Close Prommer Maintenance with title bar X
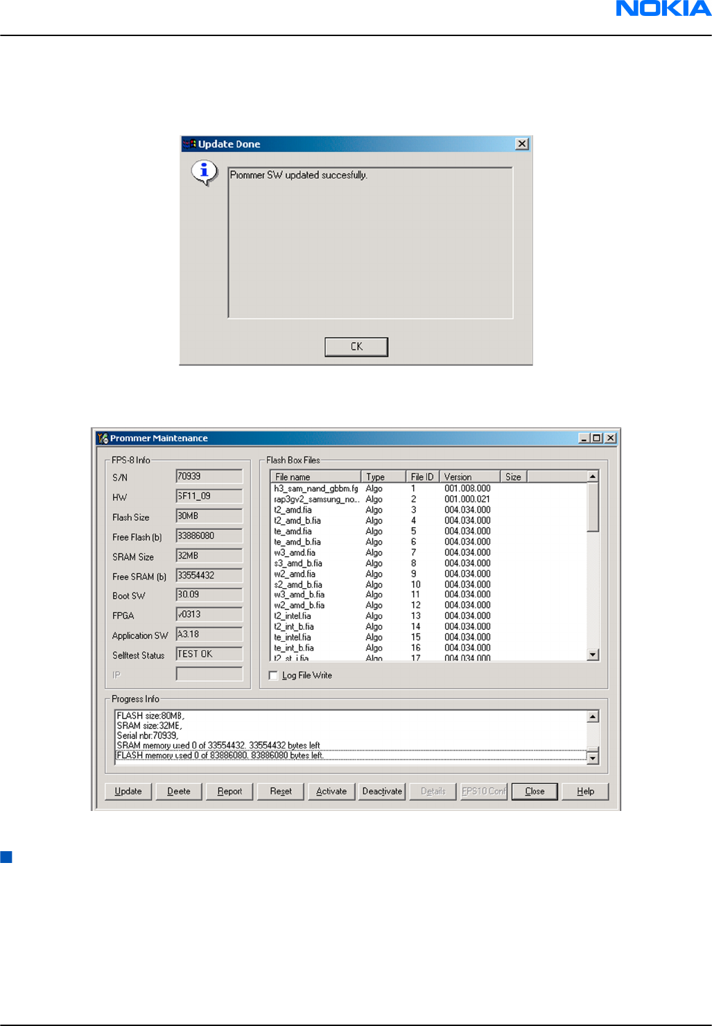Image resolution: width=712 pixels, height=1026 pixels. (x=610, y=438)
